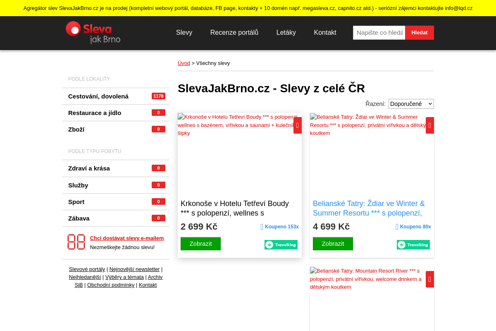
Task: Click red bookmark icon on Krkonoše offer
Action: pyautogui.click(x=298, y=125)
